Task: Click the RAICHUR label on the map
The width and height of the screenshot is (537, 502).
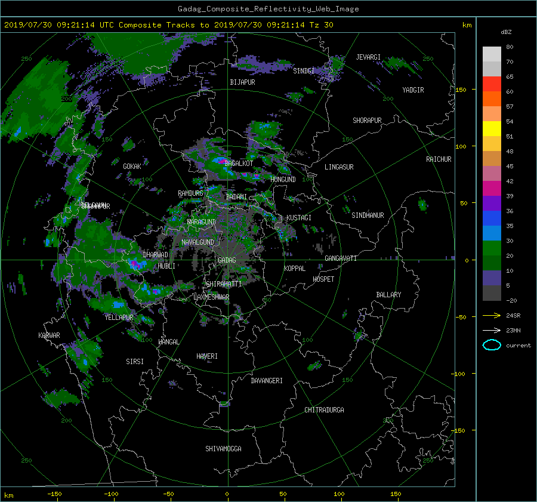Action: pyautogui.click(x=439, y=159)
